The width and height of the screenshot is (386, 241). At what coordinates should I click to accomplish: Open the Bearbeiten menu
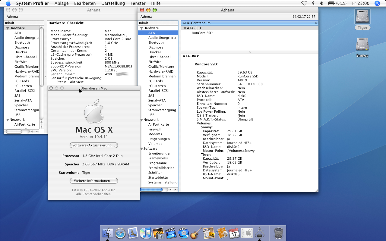pyautogui.click(x=85, y=3)
